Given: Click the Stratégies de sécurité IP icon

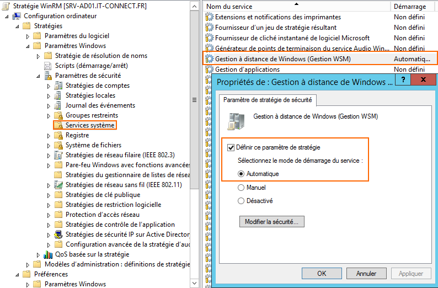Looking at the screenshot, I should [58, 234].
